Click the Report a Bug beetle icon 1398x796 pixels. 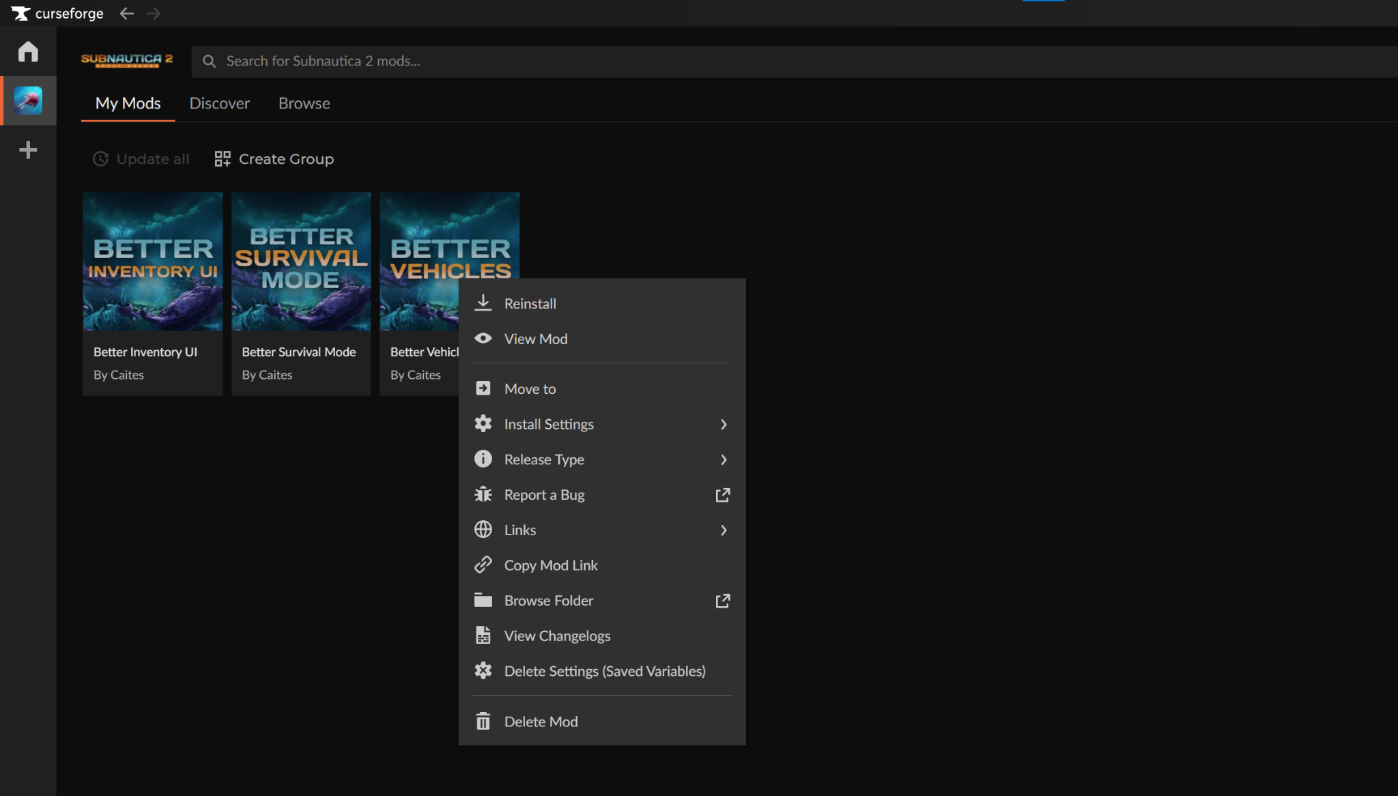coord(483,494)
